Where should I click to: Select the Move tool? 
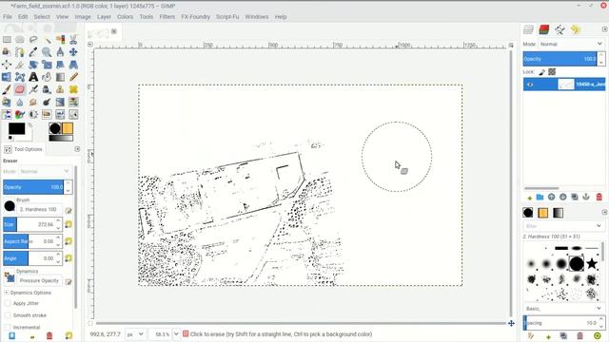73,52
